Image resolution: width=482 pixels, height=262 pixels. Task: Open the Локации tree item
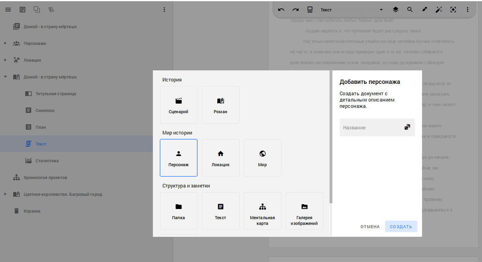86,60
